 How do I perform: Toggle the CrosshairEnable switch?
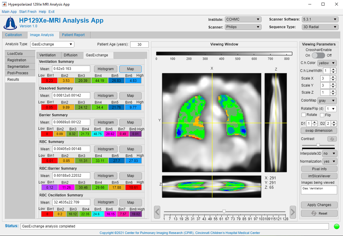(318, 55)
